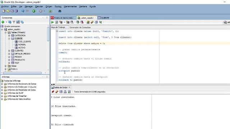This screenshot has height=129, width=230.
Task: Expand the CATEGORIA table node
Action: [x=9, y=35]
